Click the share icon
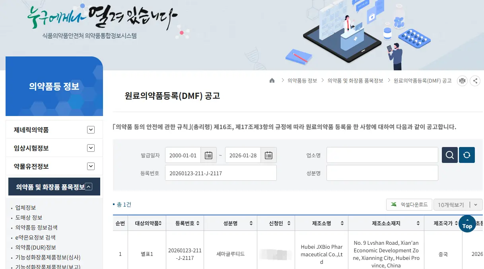The width and height of the screenshot is (484, 269). click(x=475, y=81)
